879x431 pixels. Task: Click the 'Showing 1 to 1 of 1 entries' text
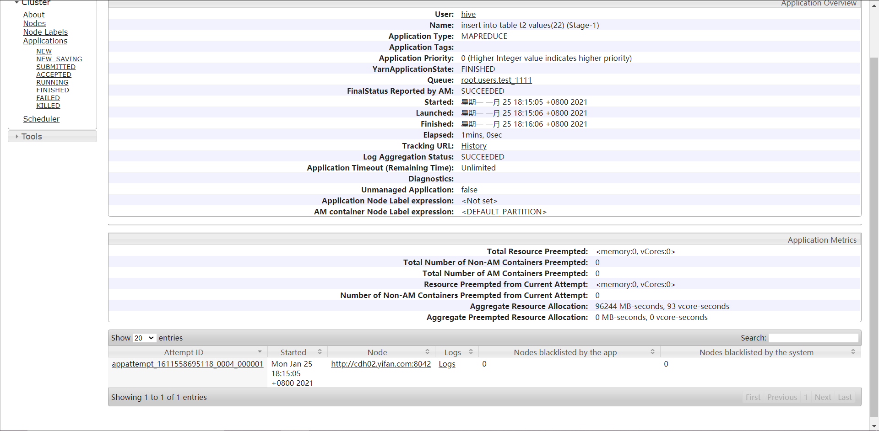[159, 397]
